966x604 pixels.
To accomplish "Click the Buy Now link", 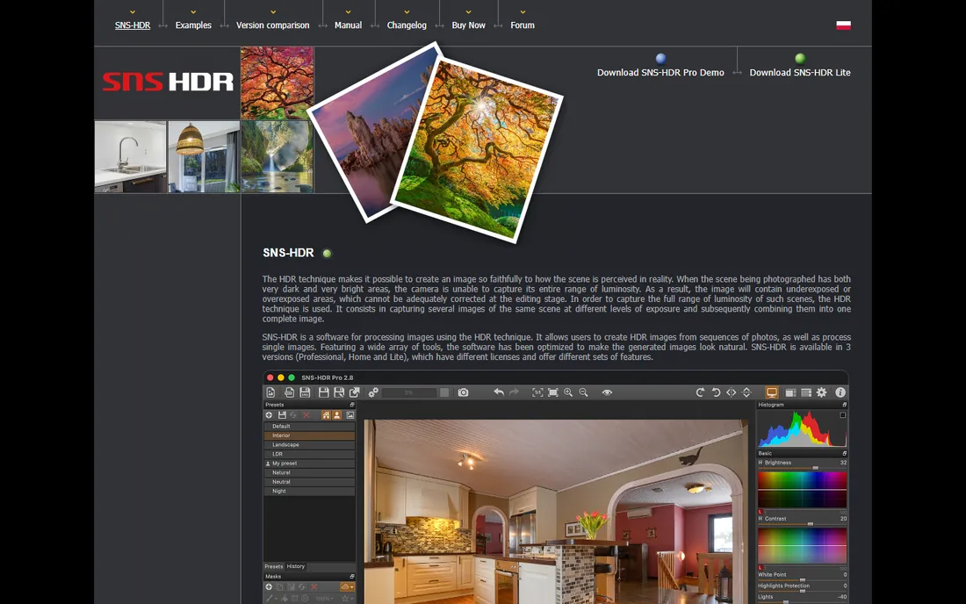I will coord(468,25).
